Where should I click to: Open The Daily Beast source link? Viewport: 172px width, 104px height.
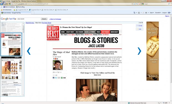[x=46, y=23]
